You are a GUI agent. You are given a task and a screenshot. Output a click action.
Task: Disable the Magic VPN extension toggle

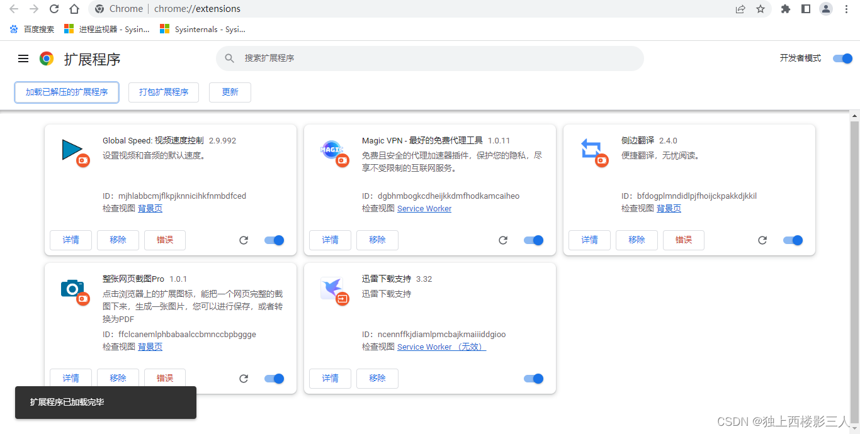click(x=534, y=240)
